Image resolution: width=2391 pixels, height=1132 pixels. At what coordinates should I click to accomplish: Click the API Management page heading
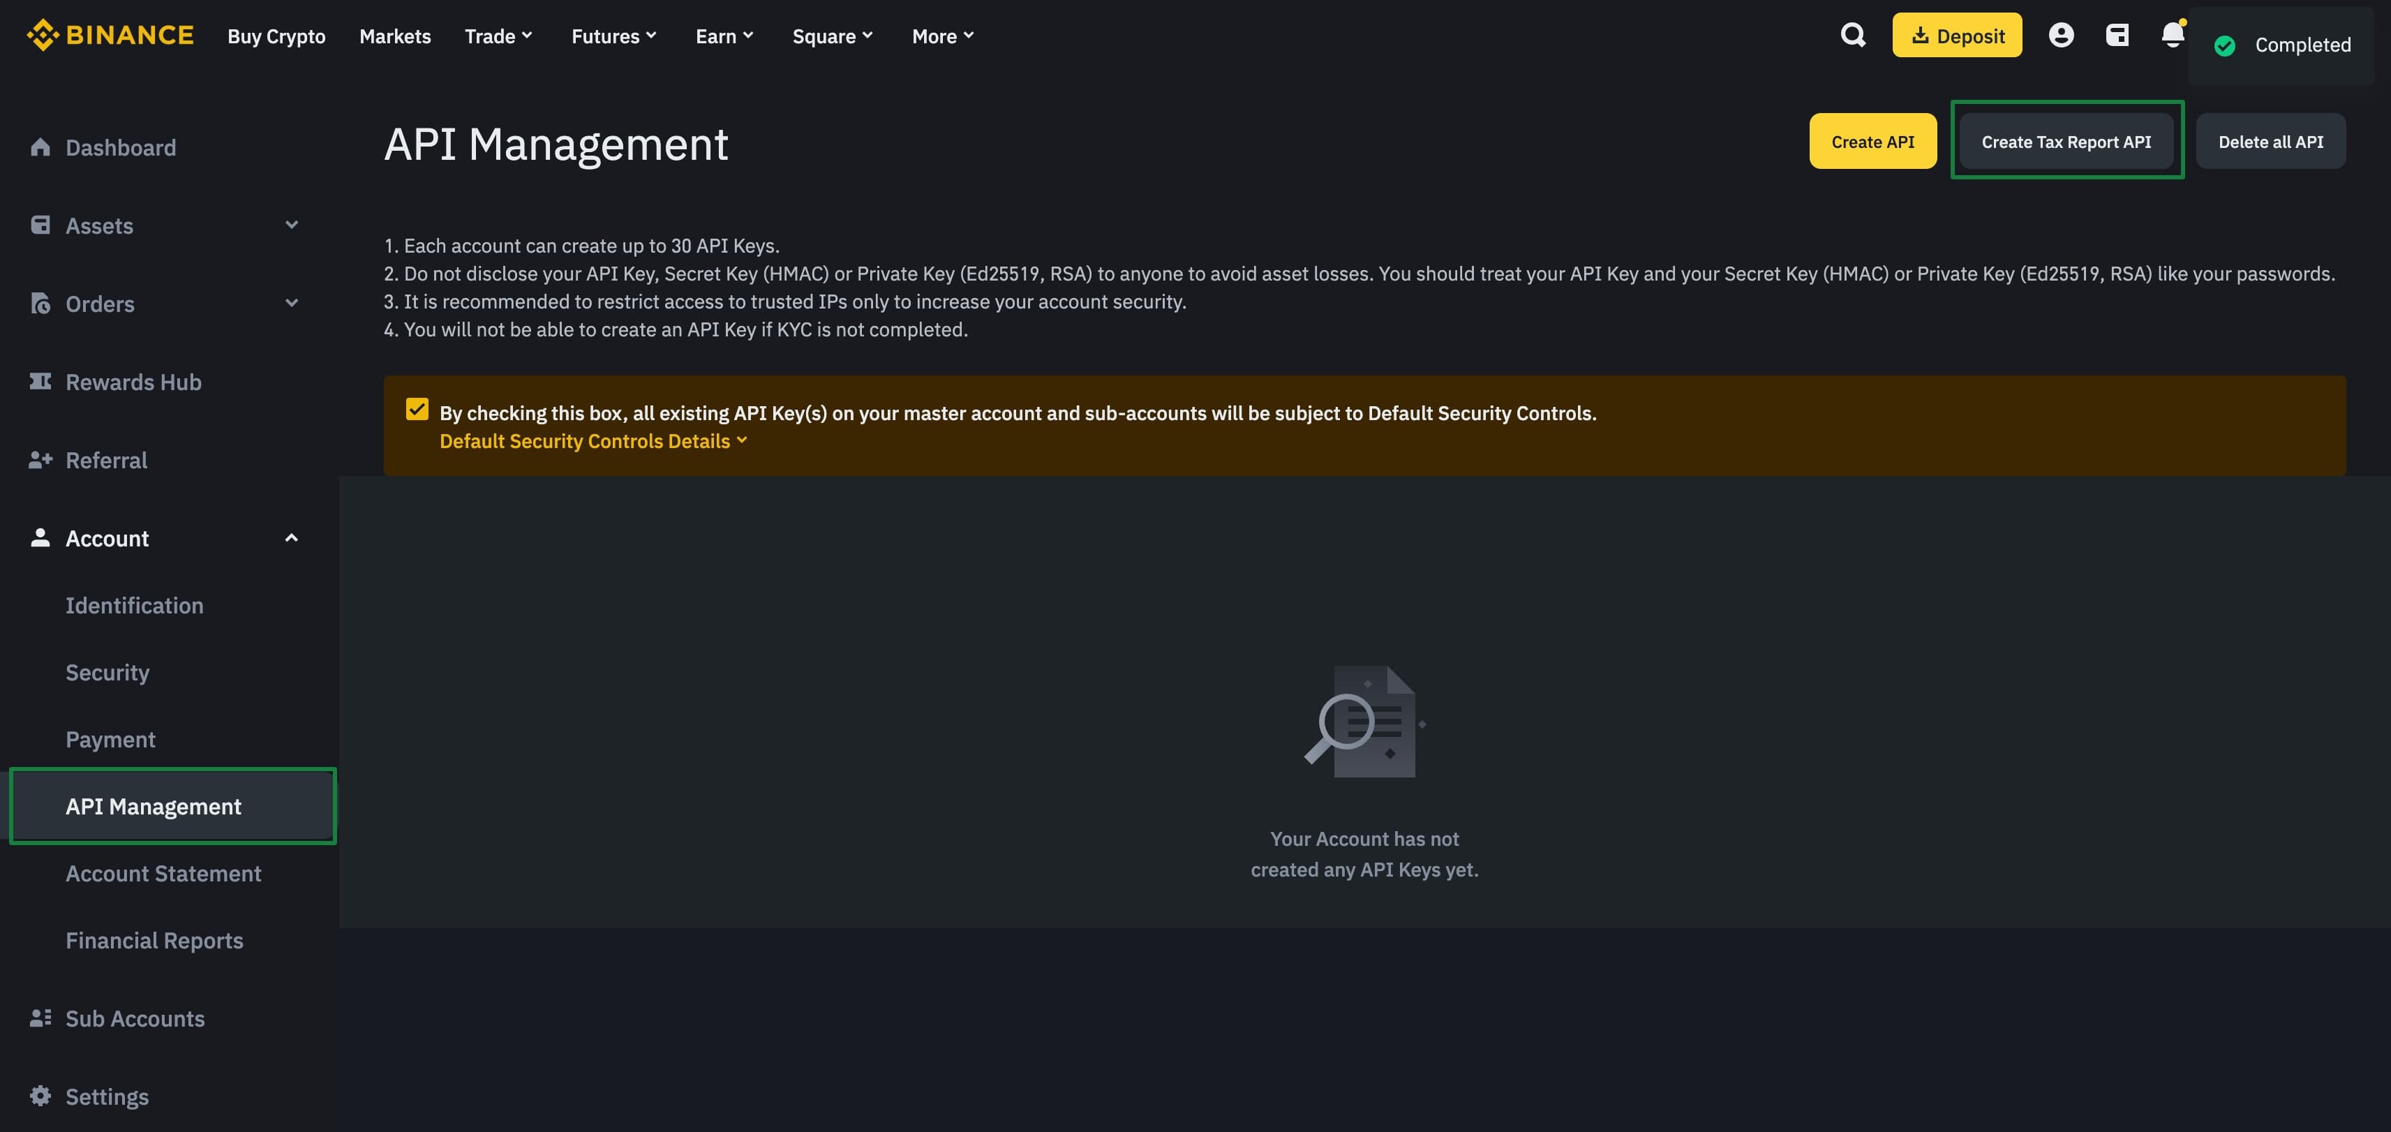[556, 144]
